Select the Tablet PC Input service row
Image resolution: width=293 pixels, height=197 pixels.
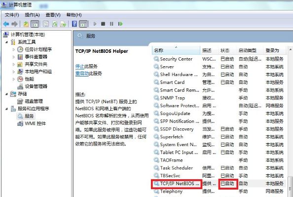coord(219,153)
